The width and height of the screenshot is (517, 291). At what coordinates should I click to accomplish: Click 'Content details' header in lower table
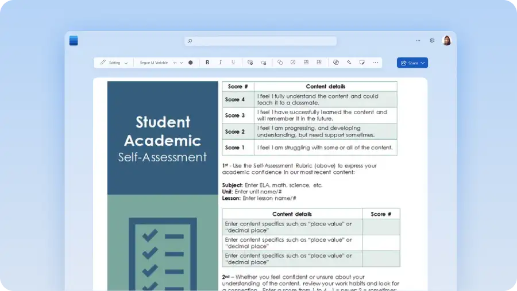292,214
